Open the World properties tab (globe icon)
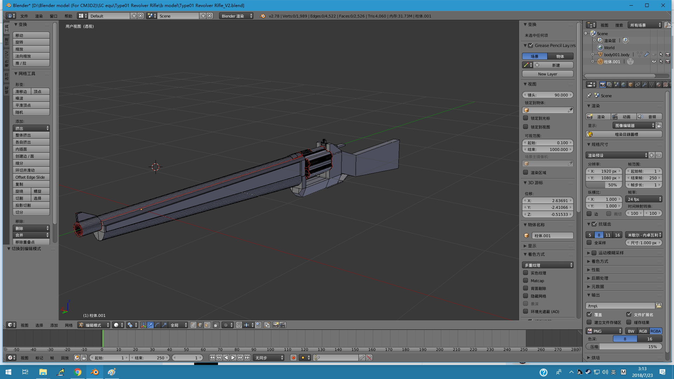 (x=623, y=85)
